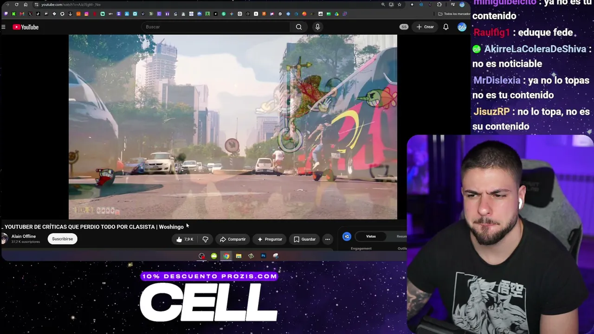Open the Instagram bookmark
Image resolution: width=594 pixels, height=334 pixels.
pyautogui.click(x=86, y=14)
